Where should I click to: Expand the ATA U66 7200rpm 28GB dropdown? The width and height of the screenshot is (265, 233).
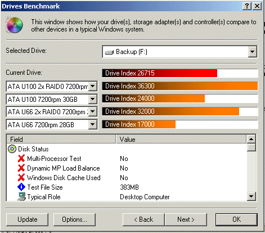(93, 124)
